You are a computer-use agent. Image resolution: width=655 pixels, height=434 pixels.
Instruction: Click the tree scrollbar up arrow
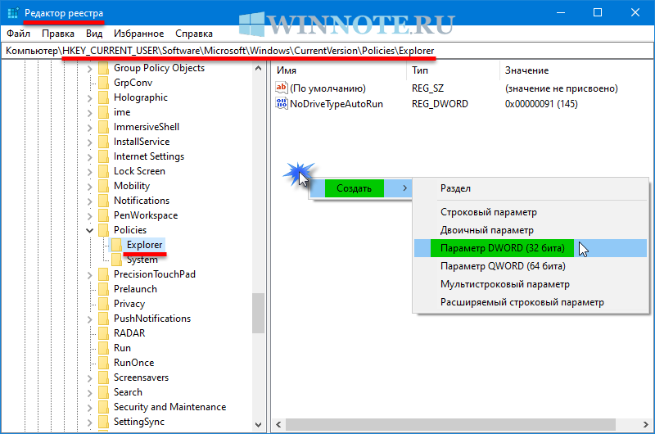tap(258, 68)
